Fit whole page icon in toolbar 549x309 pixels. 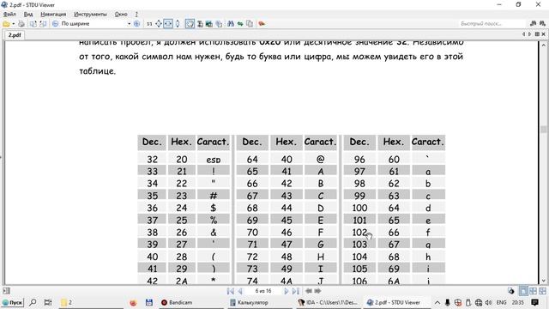click(x=159, y=24)
